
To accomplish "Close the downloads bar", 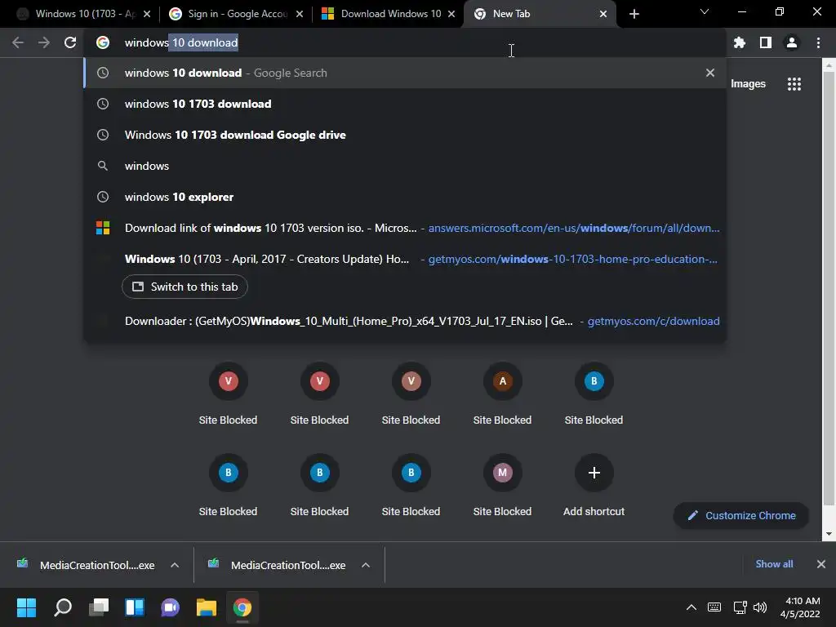I will [821, 564].
